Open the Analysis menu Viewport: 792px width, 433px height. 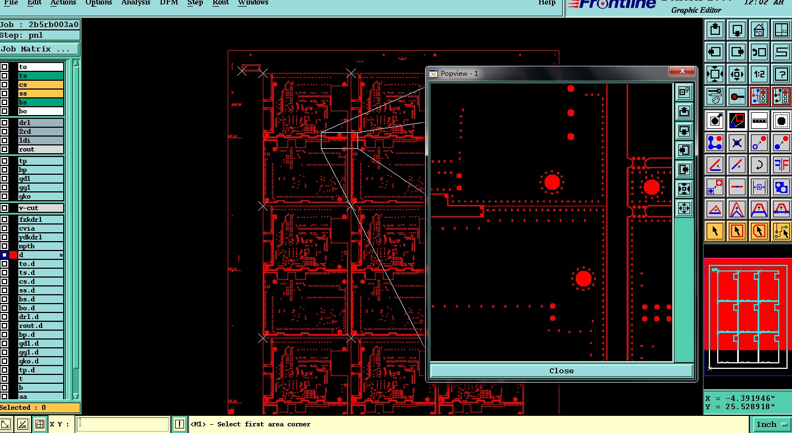click(135, 3)
